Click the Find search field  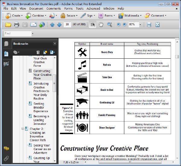18,33
